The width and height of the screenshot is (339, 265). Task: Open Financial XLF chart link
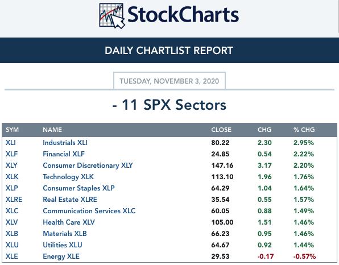(x=64, y=154)
